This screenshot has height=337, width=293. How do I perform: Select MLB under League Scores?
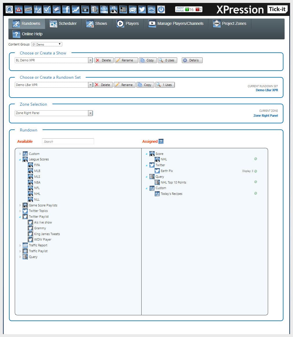coord(37,171)
